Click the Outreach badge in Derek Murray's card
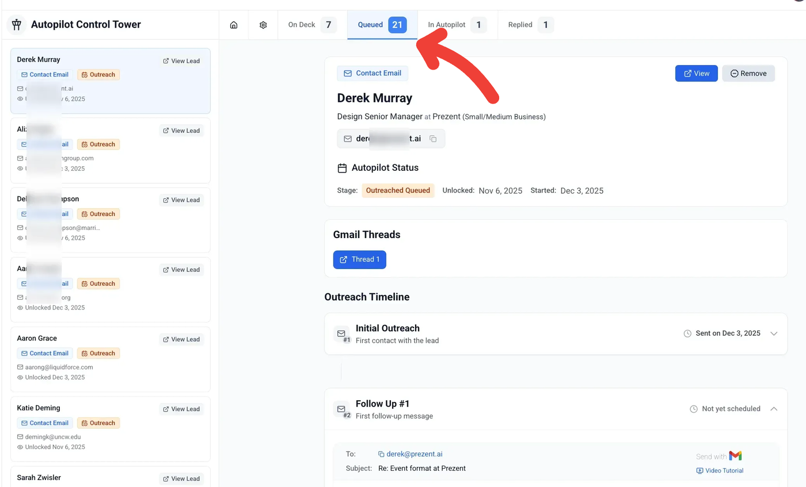Image resolution: width=806 pixels, height=487 pixels. pyautogui.click(x=98, y=75)
